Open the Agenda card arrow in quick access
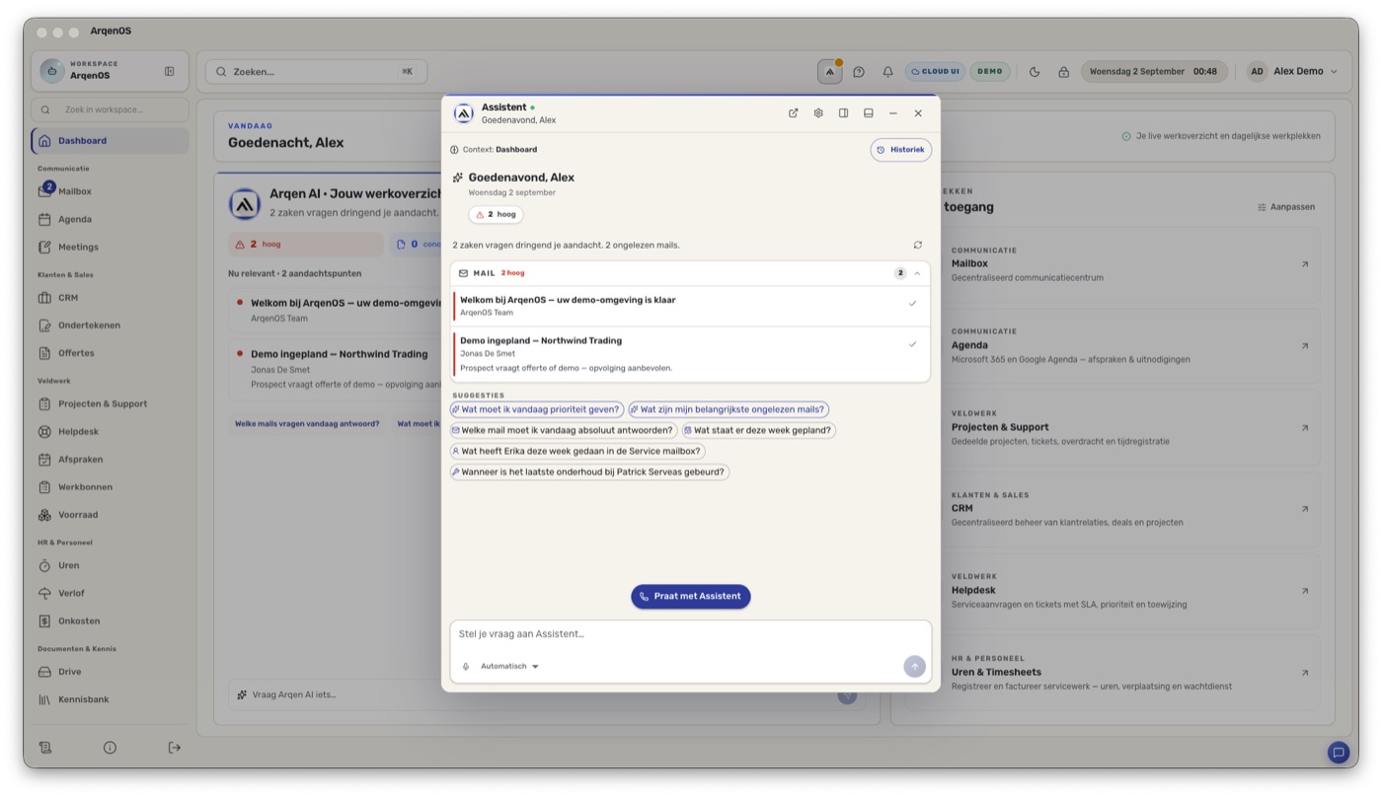The height and width of the screenshot is (797, 1382). pos(1305,346)
